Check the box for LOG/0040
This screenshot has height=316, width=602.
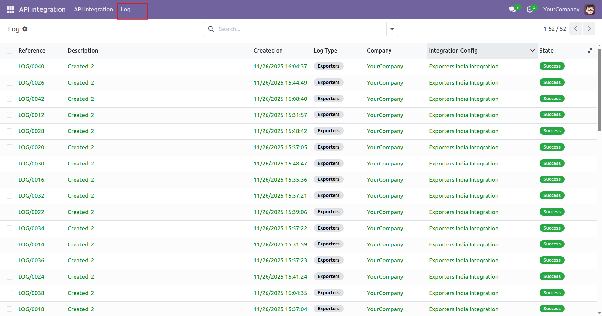coord(9,66)
